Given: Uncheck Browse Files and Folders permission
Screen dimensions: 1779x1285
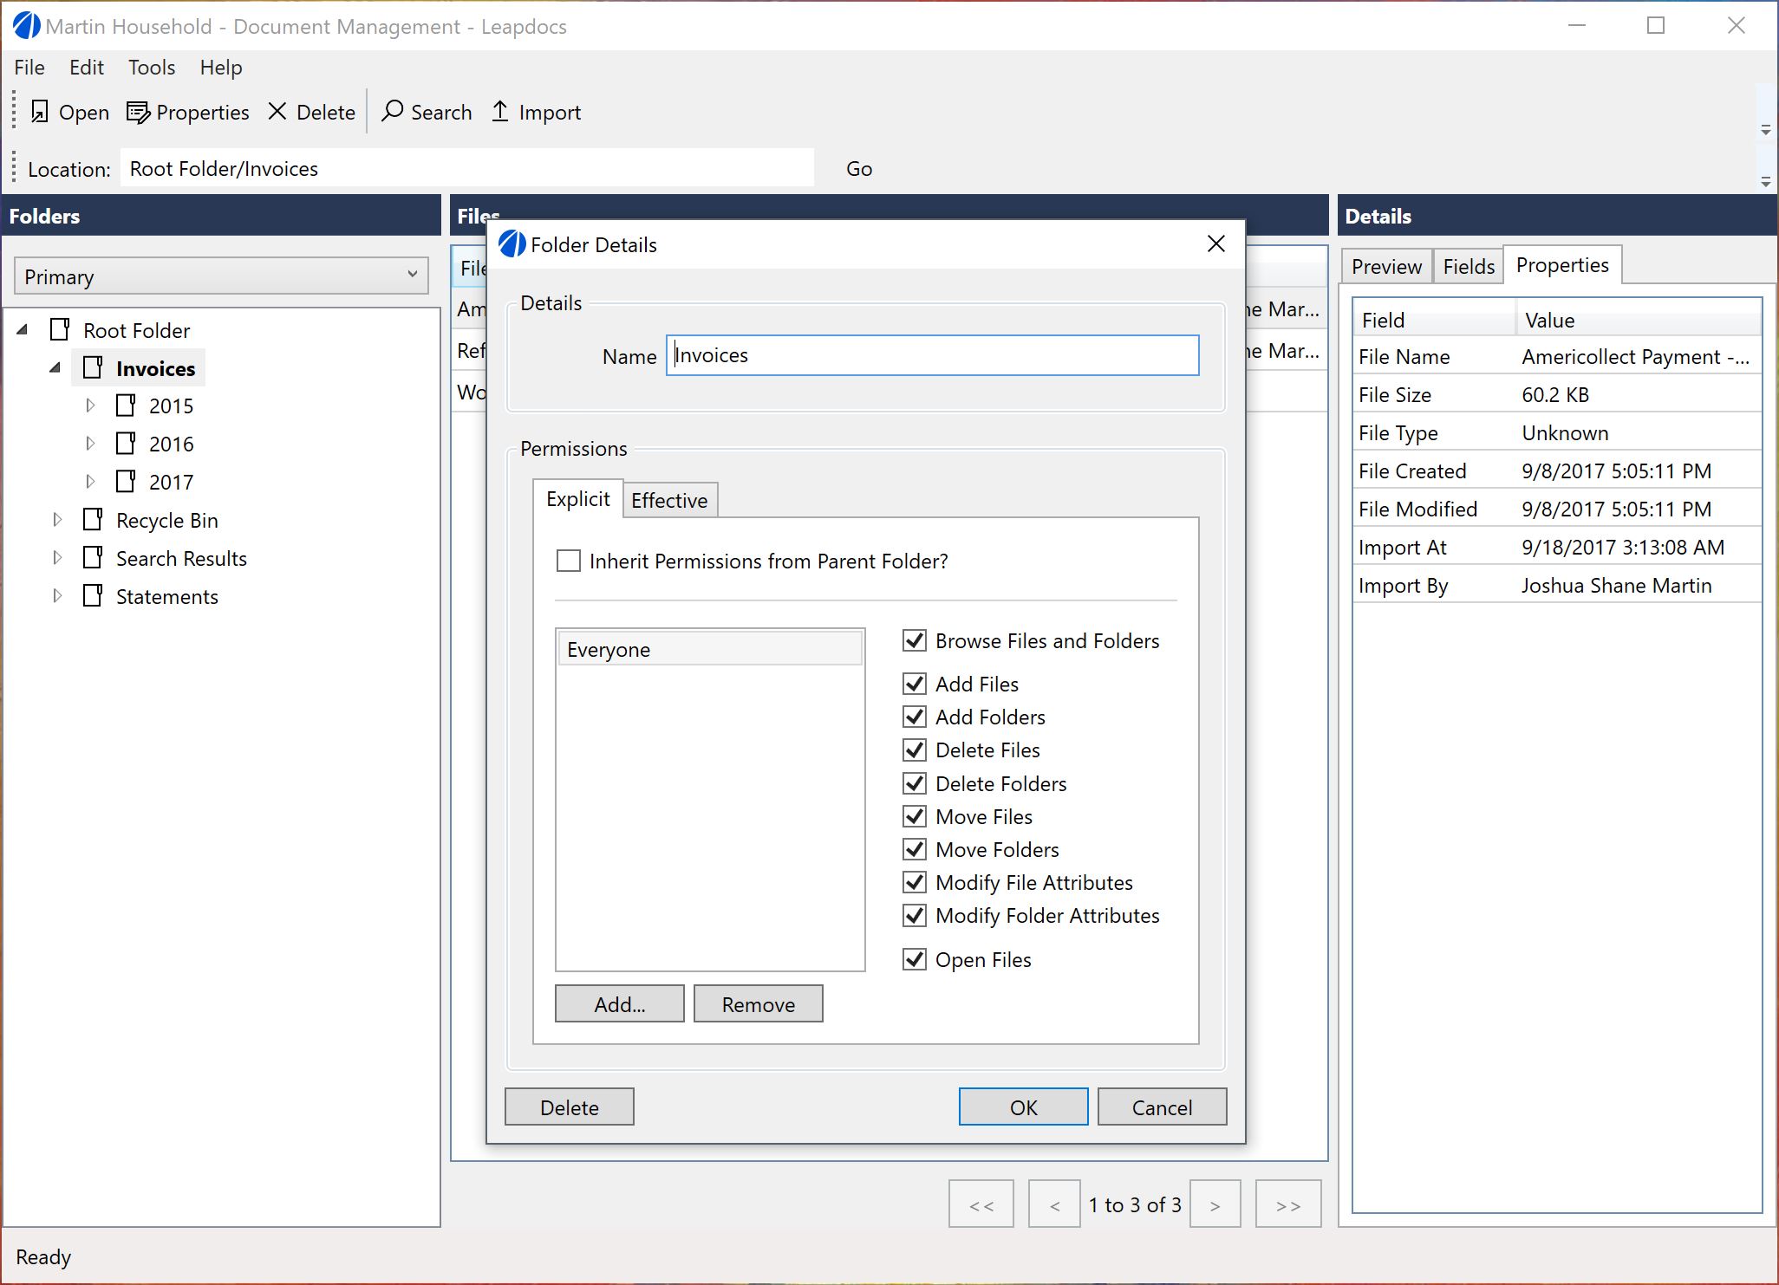Looking at the screenshot, I should pos(915,641).
